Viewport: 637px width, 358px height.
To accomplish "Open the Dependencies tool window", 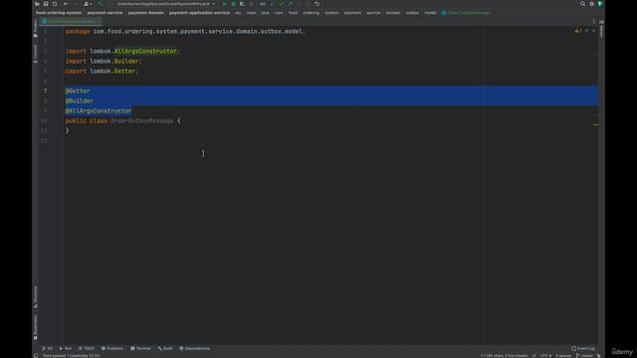I will click(x=195, y=348).
